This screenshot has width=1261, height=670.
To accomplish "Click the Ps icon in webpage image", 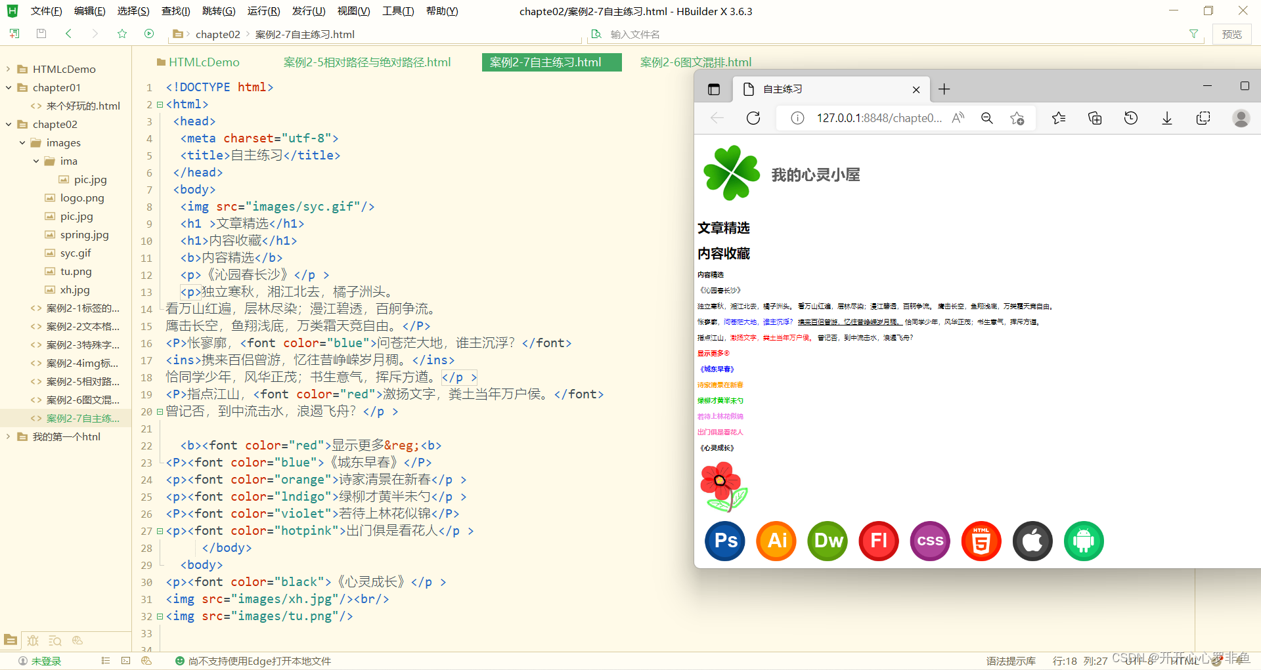I will (725, 541).
